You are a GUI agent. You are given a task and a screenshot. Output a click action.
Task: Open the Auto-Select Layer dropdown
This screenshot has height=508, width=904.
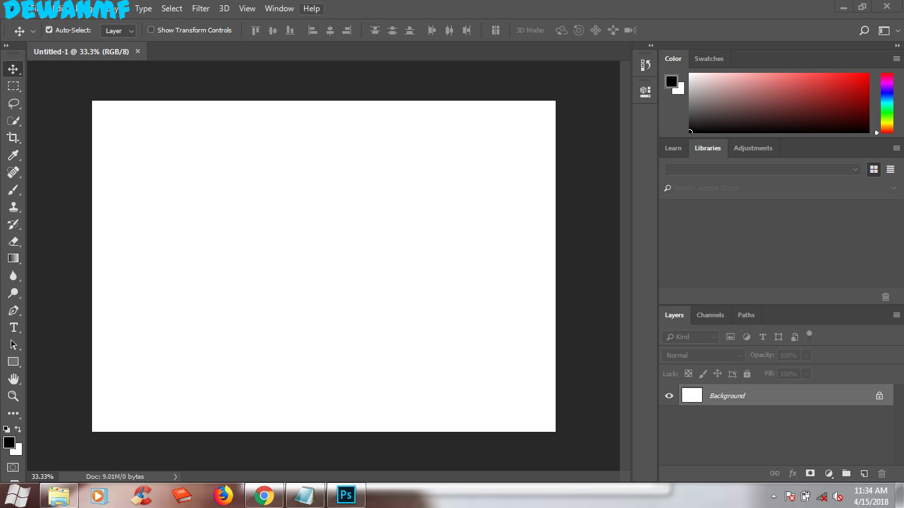click(119, 30)
